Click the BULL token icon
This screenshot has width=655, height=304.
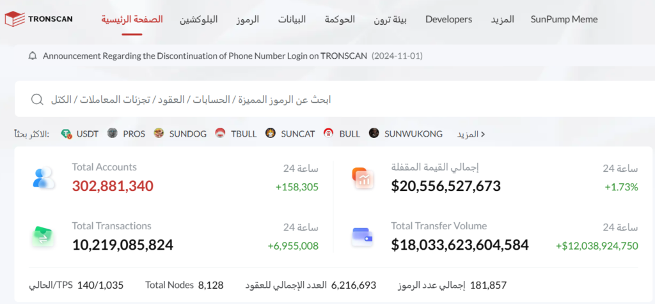[328, 133]
